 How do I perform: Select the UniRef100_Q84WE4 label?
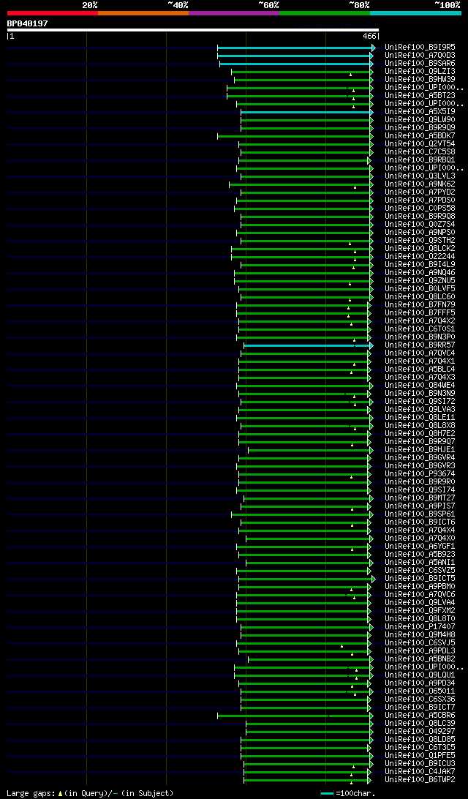420,385
